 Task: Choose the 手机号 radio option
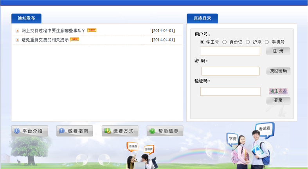click(267, 42)
